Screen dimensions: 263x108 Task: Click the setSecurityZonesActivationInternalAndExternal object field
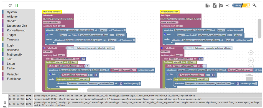(x=181, y=19)
